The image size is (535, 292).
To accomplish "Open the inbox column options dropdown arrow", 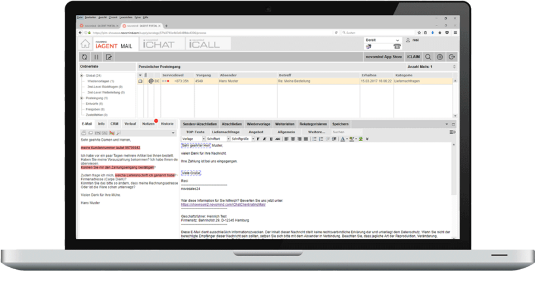I will (x=140, y=75).
